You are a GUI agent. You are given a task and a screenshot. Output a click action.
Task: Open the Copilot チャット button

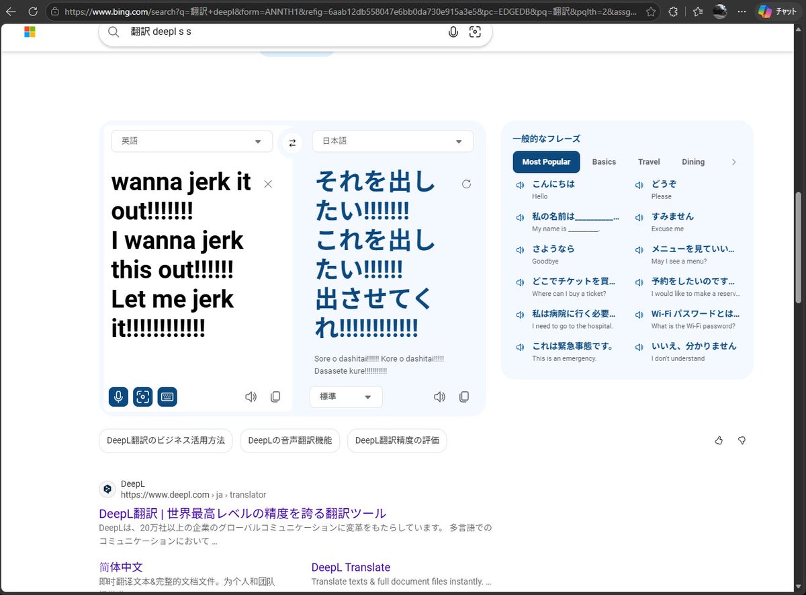coord(777,11)
